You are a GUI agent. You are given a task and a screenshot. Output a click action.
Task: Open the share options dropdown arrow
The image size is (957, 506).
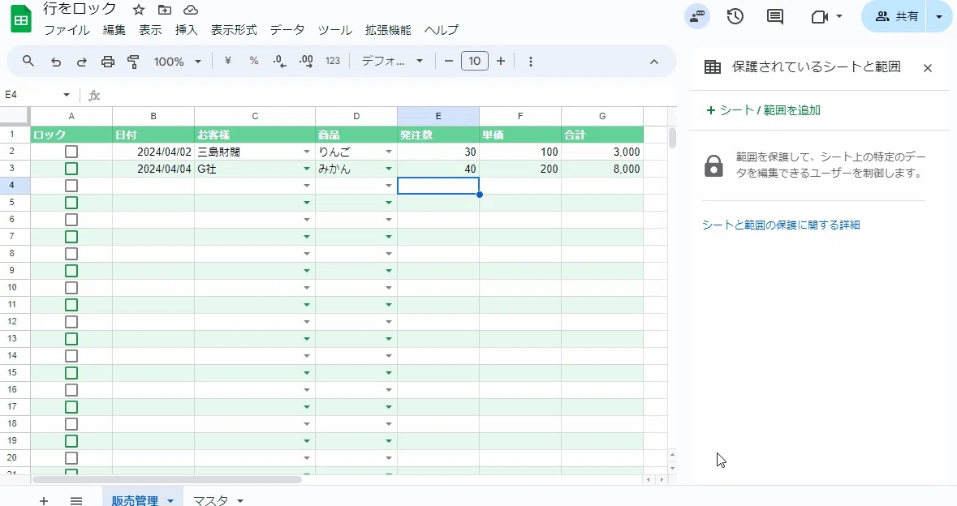pos(939,17)
